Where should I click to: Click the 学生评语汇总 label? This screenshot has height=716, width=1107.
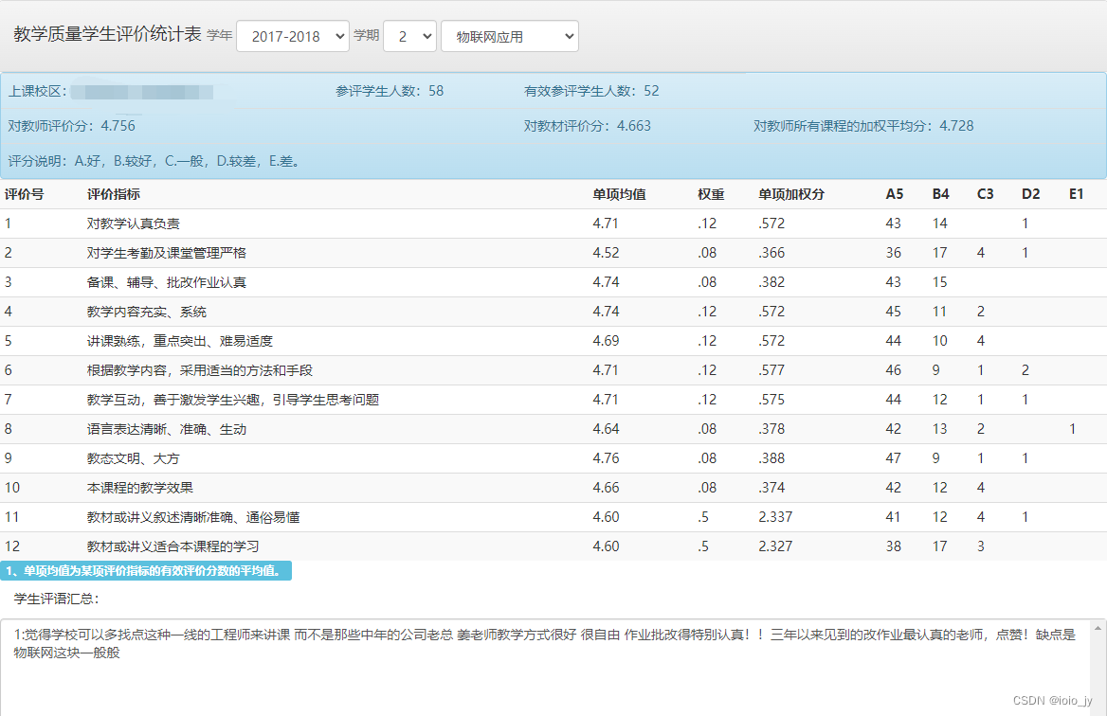57,599
